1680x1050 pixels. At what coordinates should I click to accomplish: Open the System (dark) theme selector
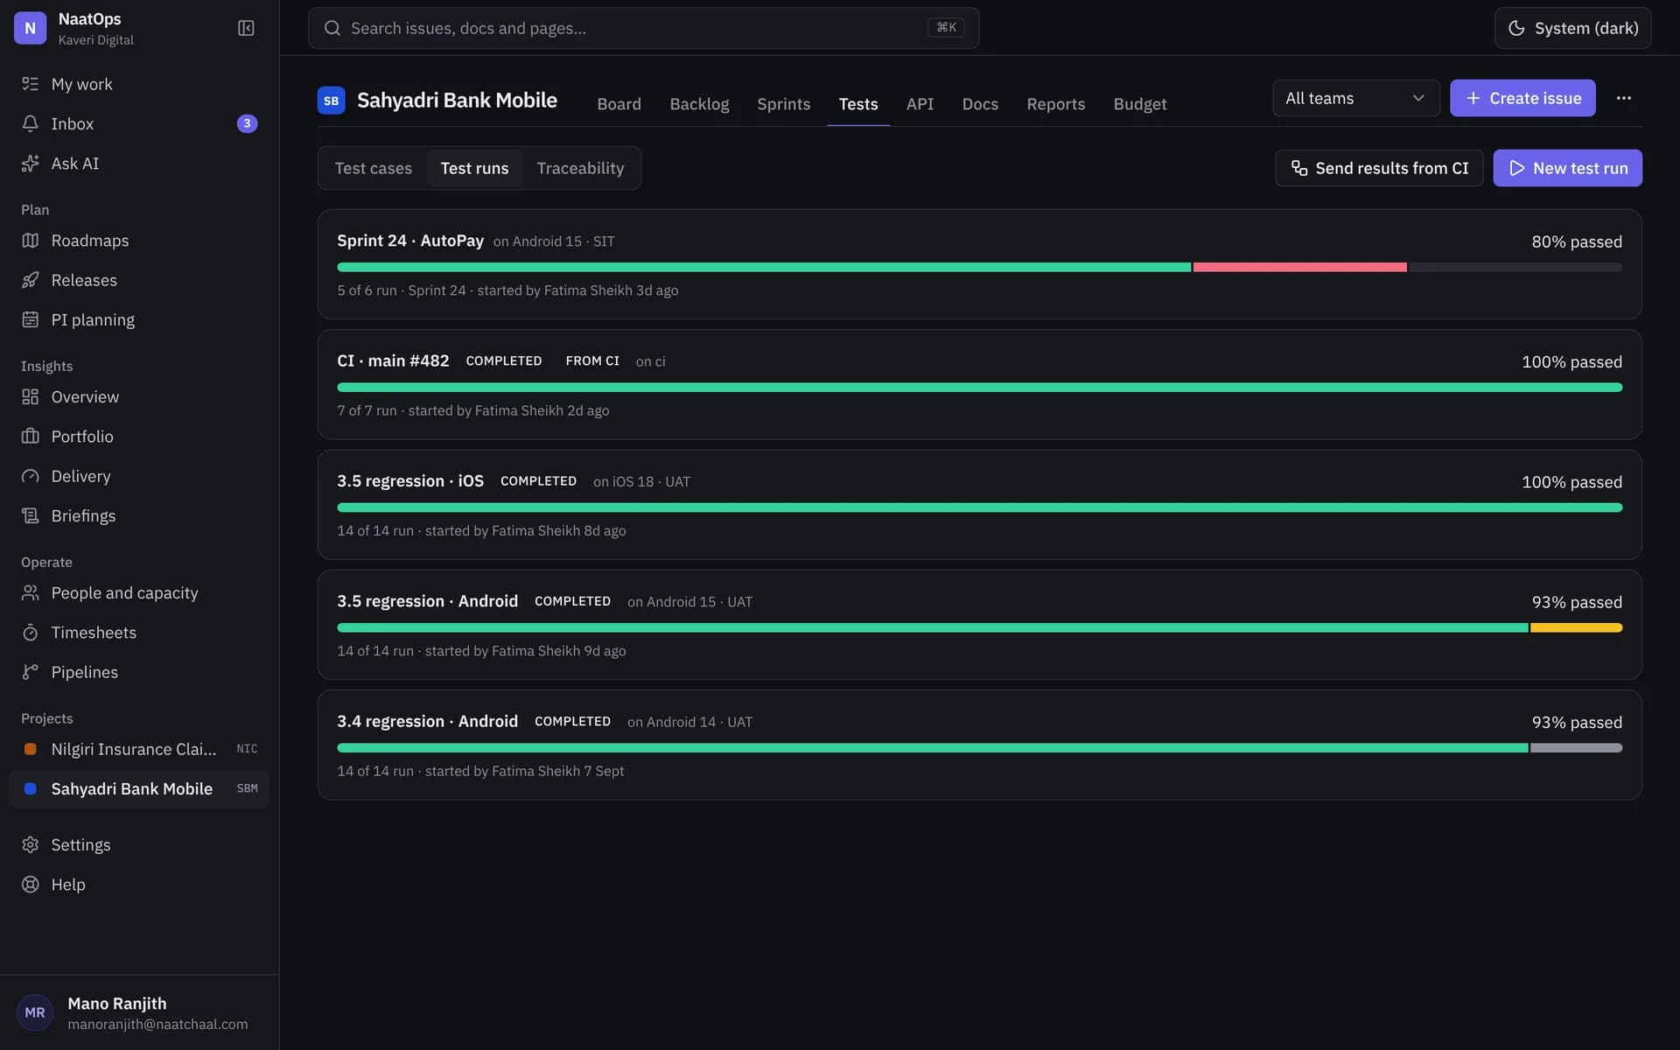[1572, 28]
